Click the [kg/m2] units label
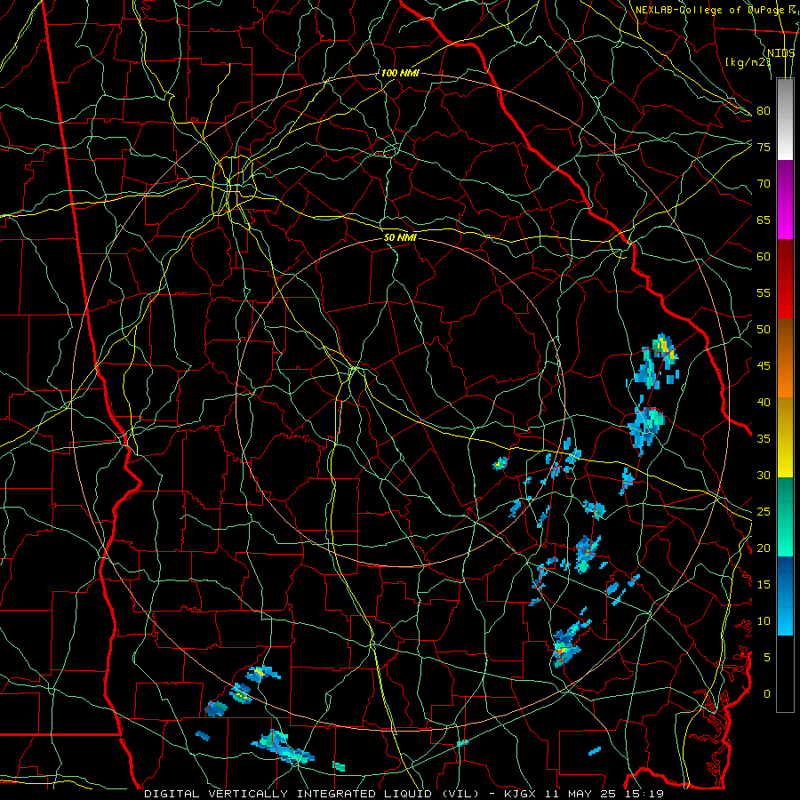This screenshot has height=800, width=800. pyautogui.click(x=748, y=62)
